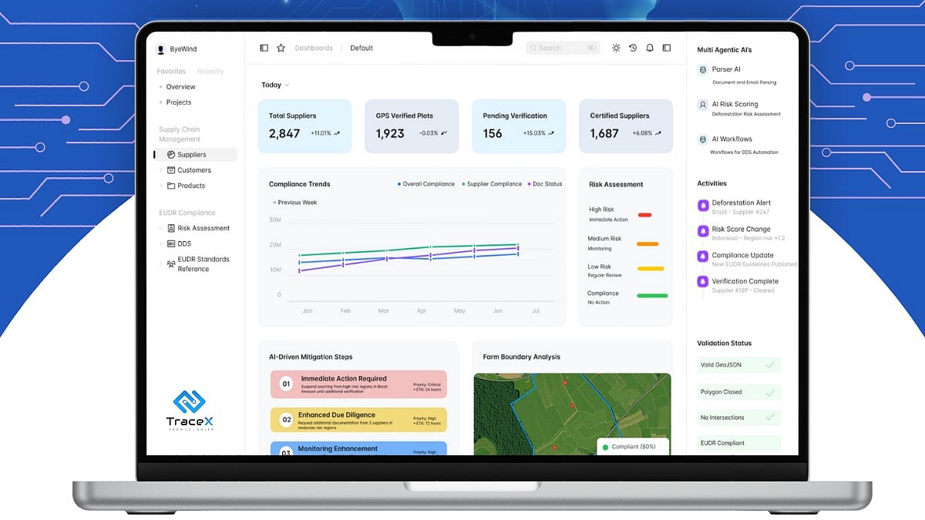The image size is (925, 520).
Task: Click the Compliance Update bell icon
Action: click(x=703, y=257)
